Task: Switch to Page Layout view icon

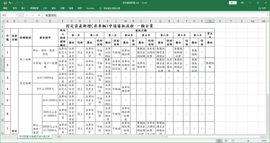Action: [226, 141]
